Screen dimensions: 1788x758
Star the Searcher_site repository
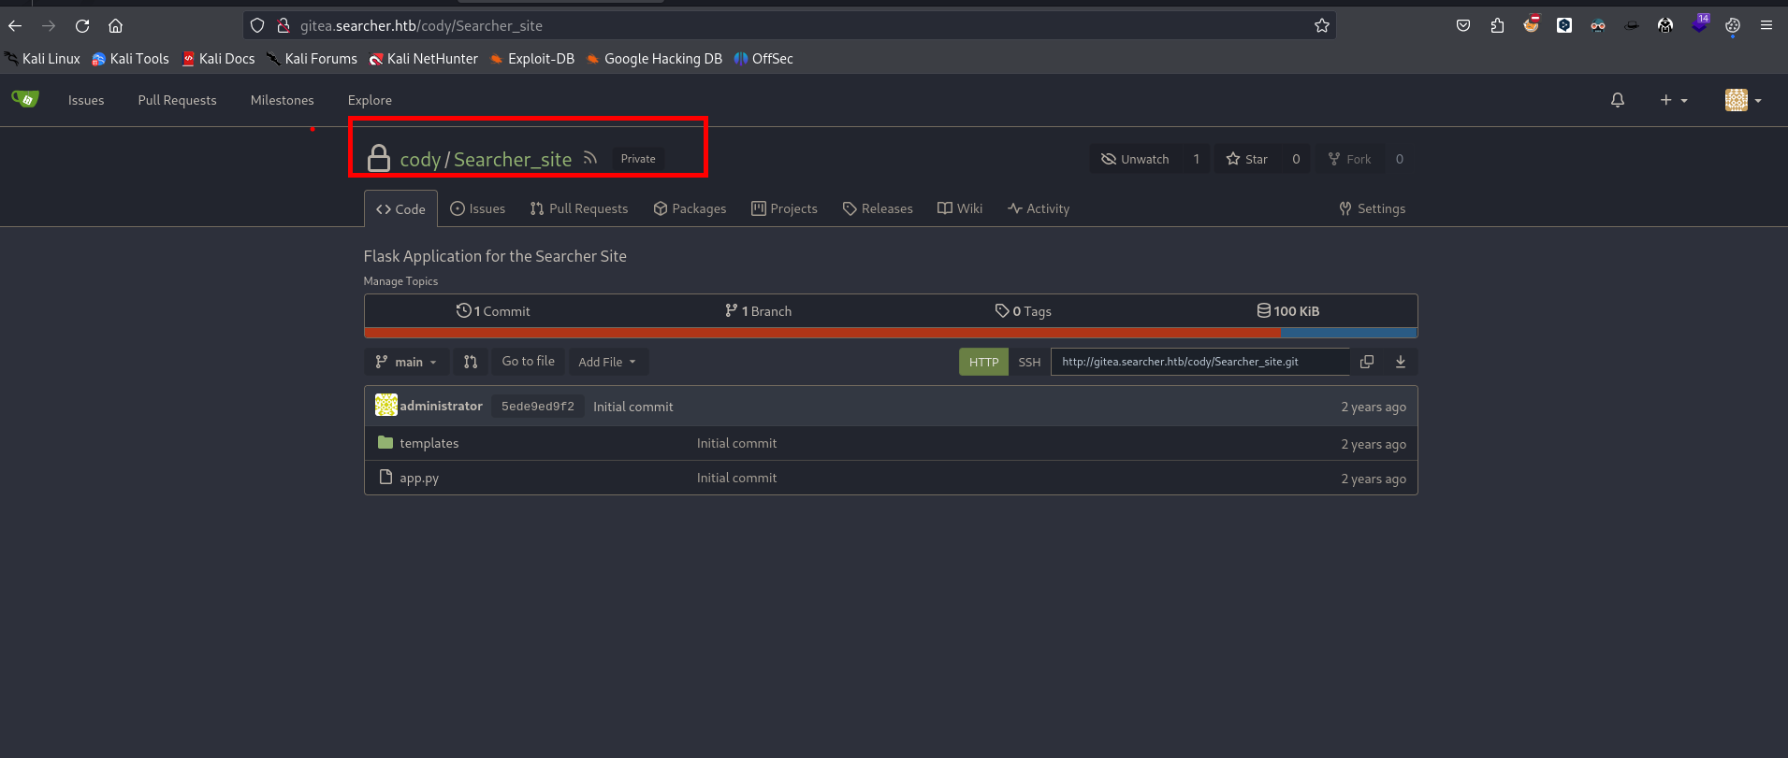pyautogui.click(x=1247, y=159)
